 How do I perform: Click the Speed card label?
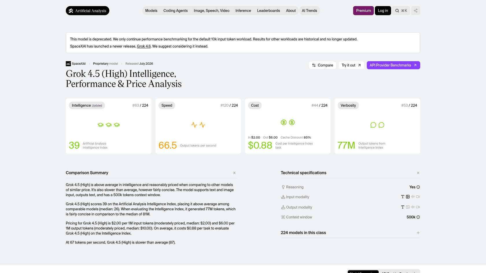(167, 105)
